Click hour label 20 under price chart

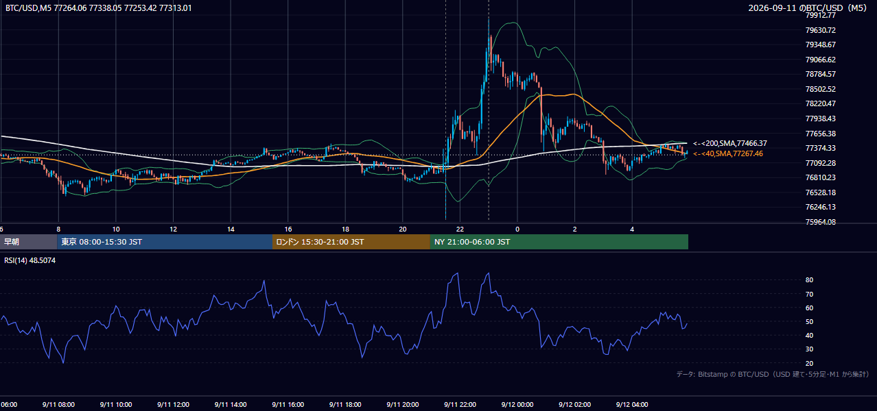[x=403, y=229]
